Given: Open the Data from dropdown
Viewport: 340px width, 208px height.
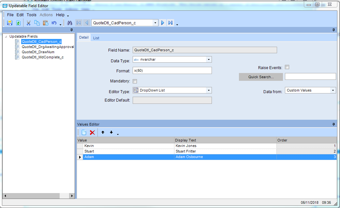Looking at the screenshot, I should tap(333, 90).
